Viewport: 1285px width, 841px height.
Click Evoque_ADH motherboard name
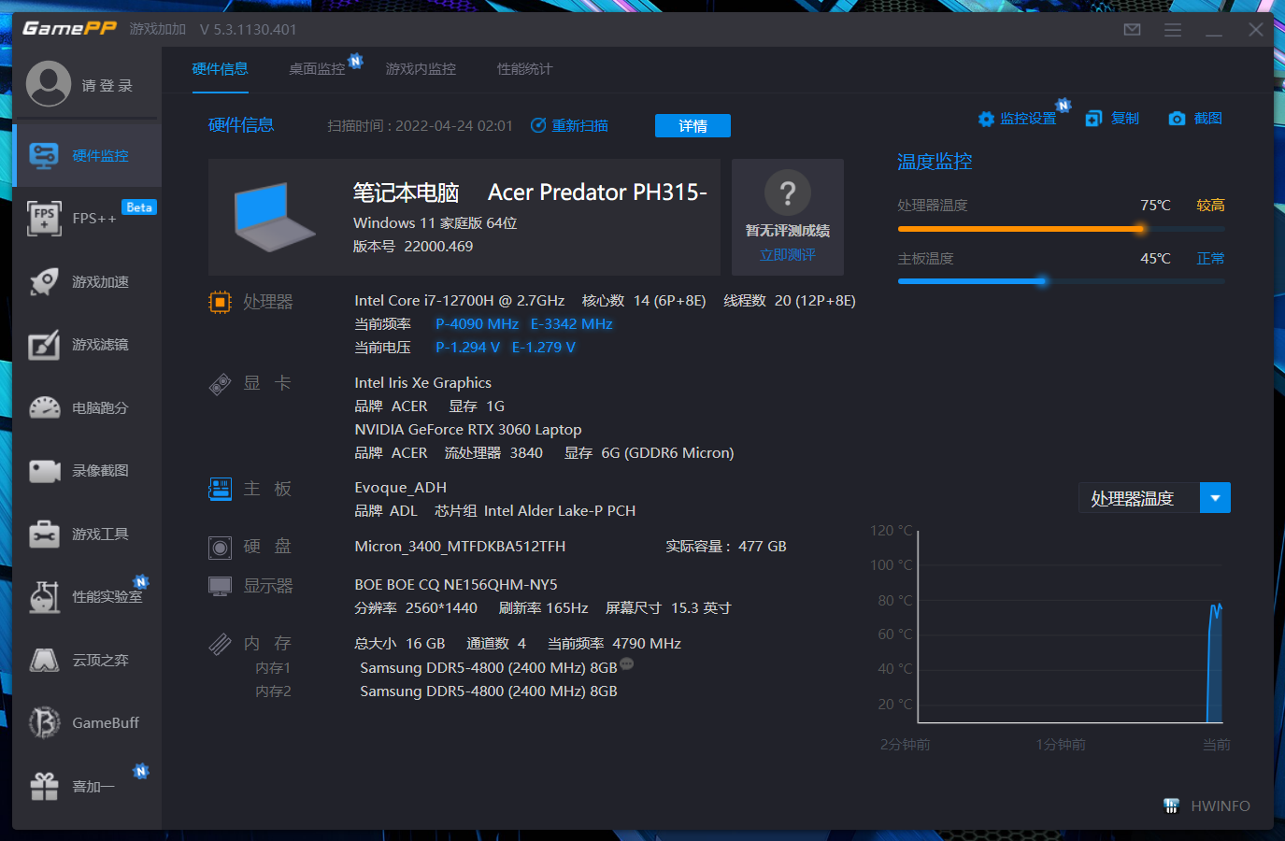pyautogui.click(x=400, y=488)
